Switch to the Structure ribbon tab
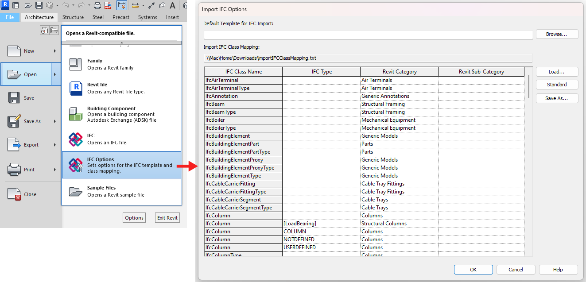Image resolution: width=586 pixels, height=282 pixels. pos(73,17)
